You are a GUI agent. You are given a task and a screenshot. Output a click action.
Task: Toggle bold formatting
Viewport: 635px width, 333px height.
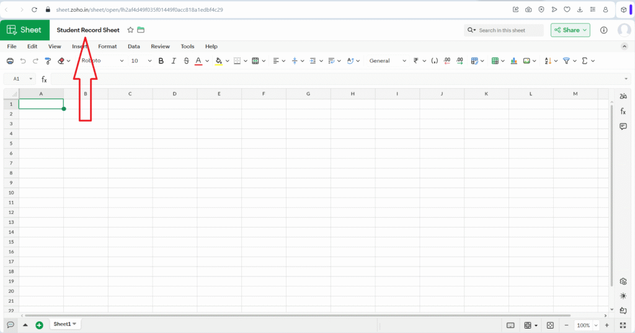[161, 61]
